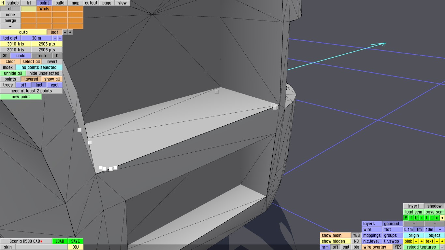
Task: Click hide unselected
Action: click(x=44, y=73)
